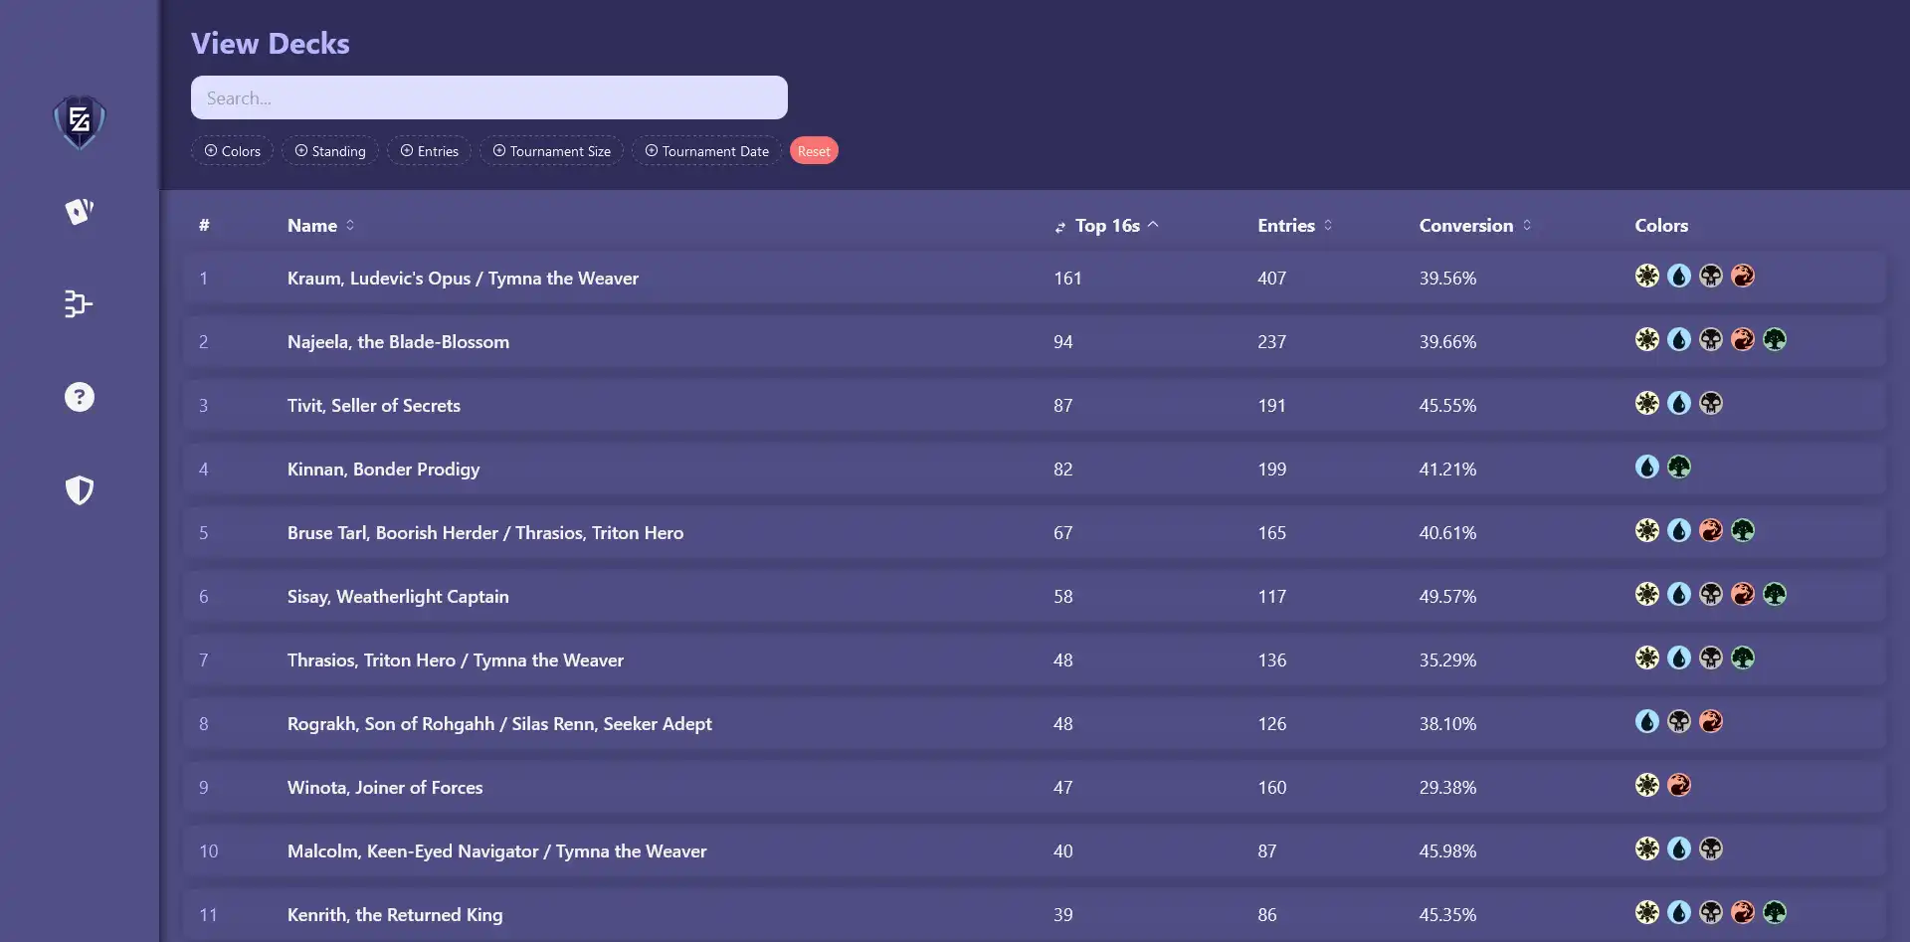Click the white mana icon in Kraum row

point(1647,276)
